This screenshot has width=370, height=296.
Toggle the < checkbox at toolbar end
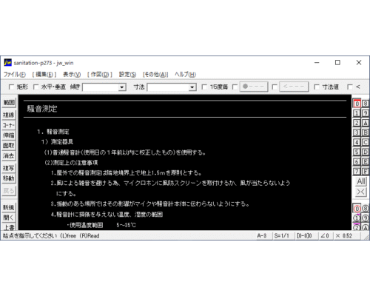click(350, 87)
